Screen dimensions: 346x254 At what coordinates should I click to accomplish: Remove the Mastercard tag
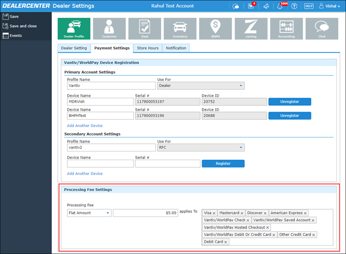[x=242, y=214]
